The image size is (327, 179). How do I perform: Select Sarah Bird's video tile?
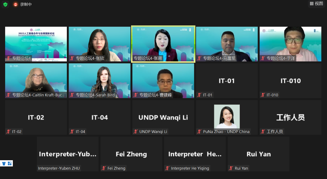point(99,80)
